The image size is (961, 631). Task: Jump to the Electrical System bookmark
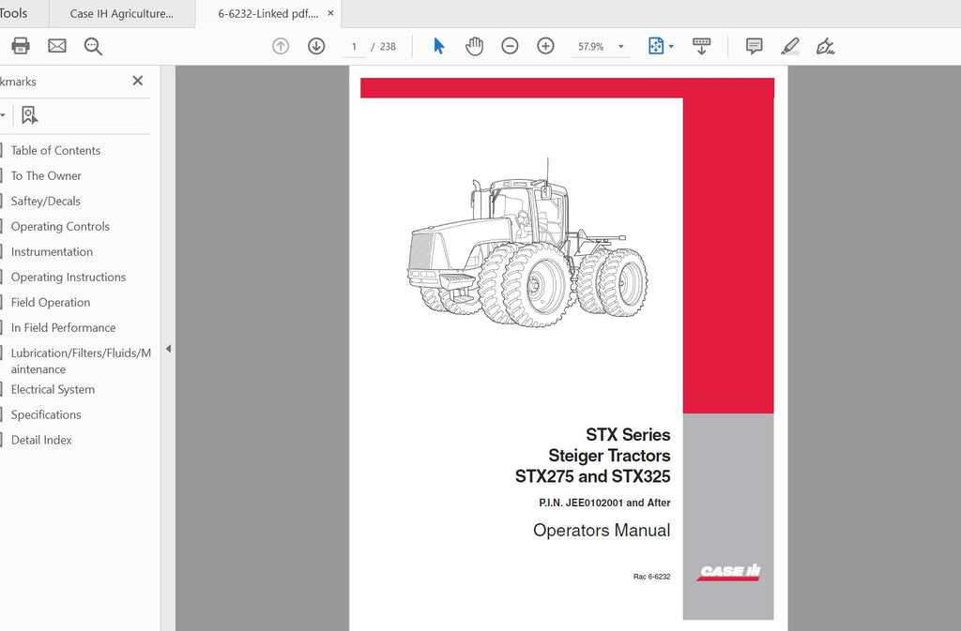pos(53,389)
